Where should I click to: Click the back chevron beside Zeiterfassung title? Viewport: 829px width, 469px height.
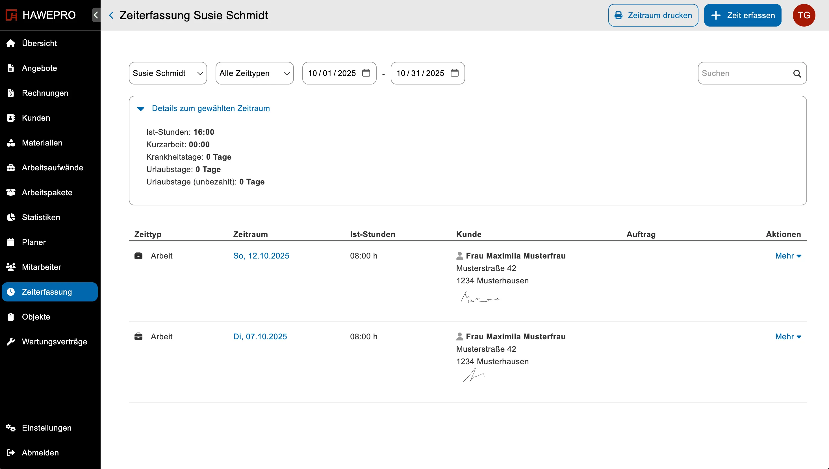pos(111,15)
